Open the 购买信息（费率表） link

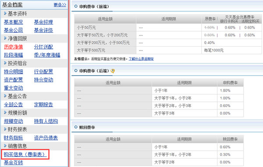point(25,154)
